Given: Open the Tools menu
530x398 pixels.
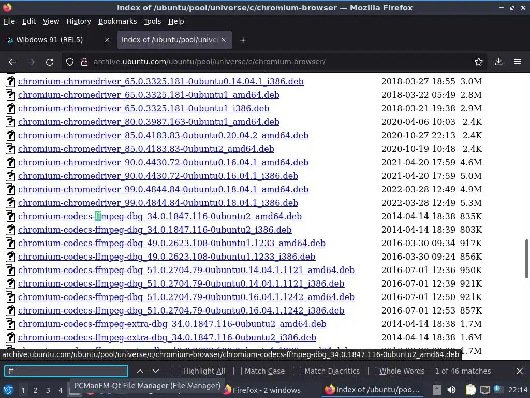Looking at the screenshot, I should click(153, 21).
